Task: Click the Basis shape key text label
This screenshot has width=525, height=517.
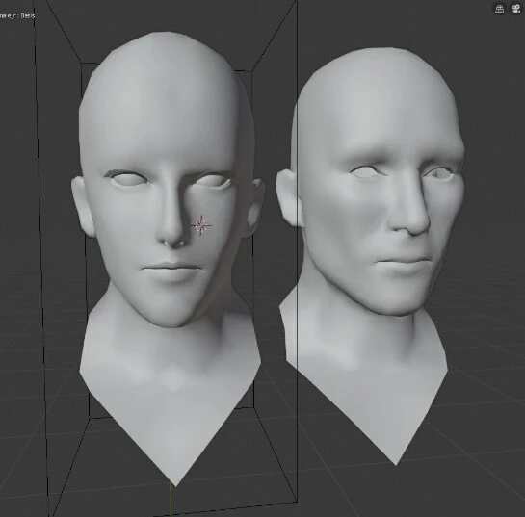Action: pyautogui.click(x=28, y=15)
